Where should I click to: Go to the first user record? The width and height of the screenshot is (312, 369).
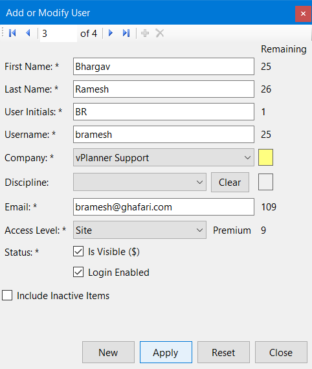tap(12, 33)
